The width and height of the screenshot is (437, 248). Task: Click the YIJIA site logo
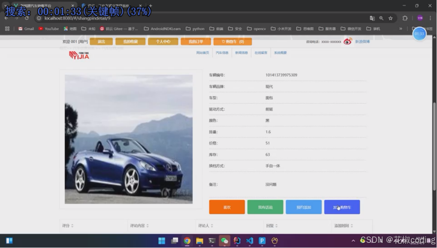click(79, 55)
